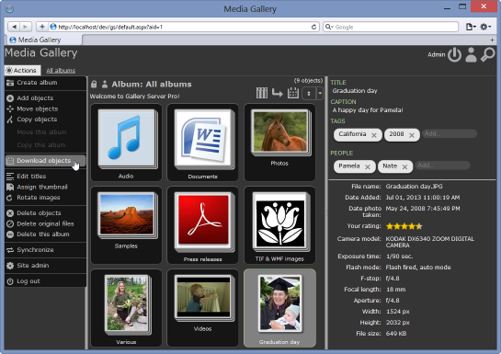Choose Log out from the Actions menu
This screenshot has height=354, width=501.
(x=45, y=281)
